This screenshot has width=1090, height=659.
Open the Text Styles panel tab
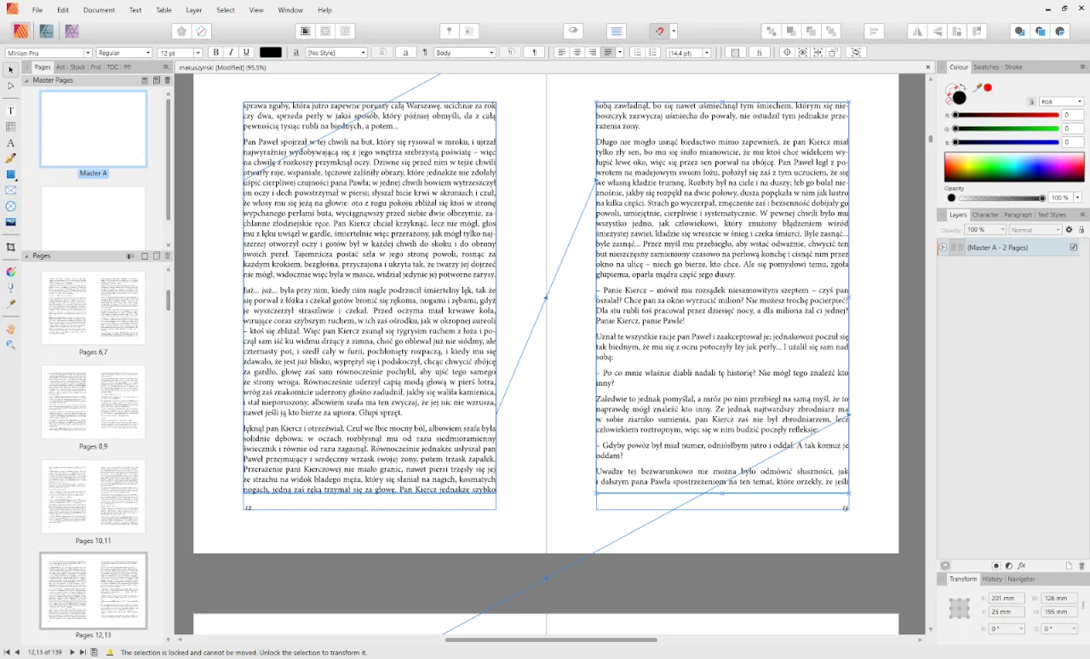coord(1052,215)
